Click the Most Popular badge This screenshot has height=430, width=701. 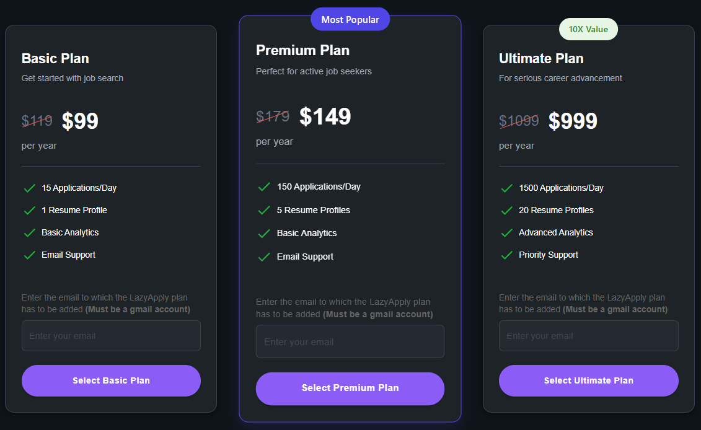click(x=350, y=19)
